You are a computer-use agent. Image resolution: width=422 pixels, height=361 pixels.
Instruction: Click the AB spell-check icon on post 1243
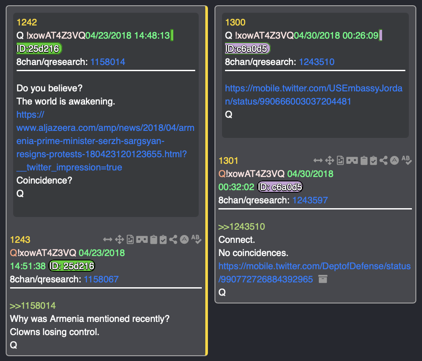tap(197, 239)
